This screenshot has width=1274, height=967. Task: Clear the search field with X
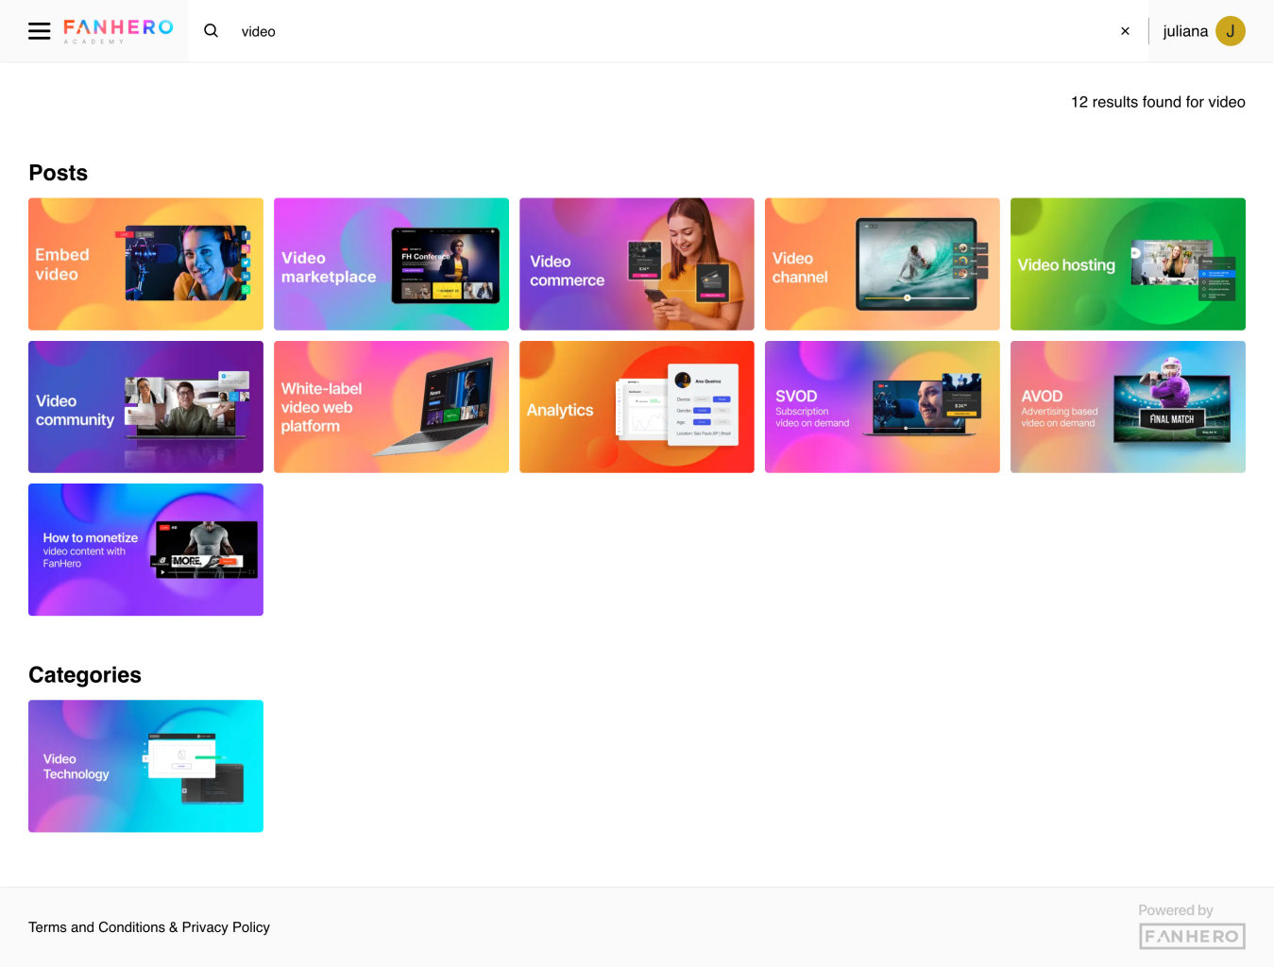1125,31
